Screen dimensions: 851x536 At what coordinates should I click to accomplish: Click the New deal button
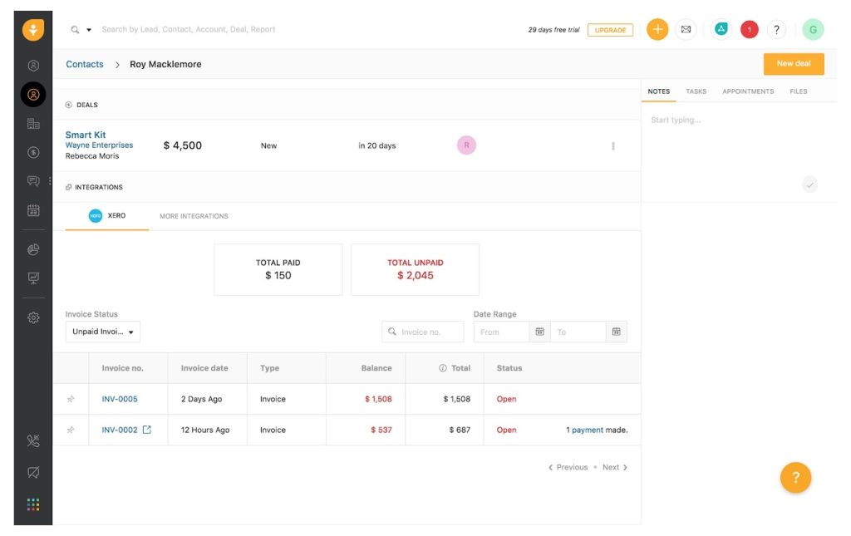click(793, 64)
